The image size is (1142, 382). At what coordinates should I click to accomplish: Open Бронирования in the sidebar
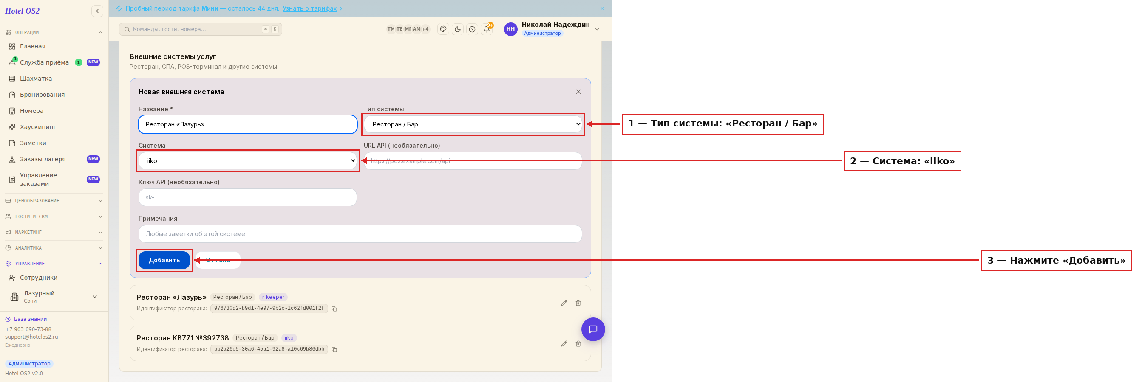tap(54, 95)
